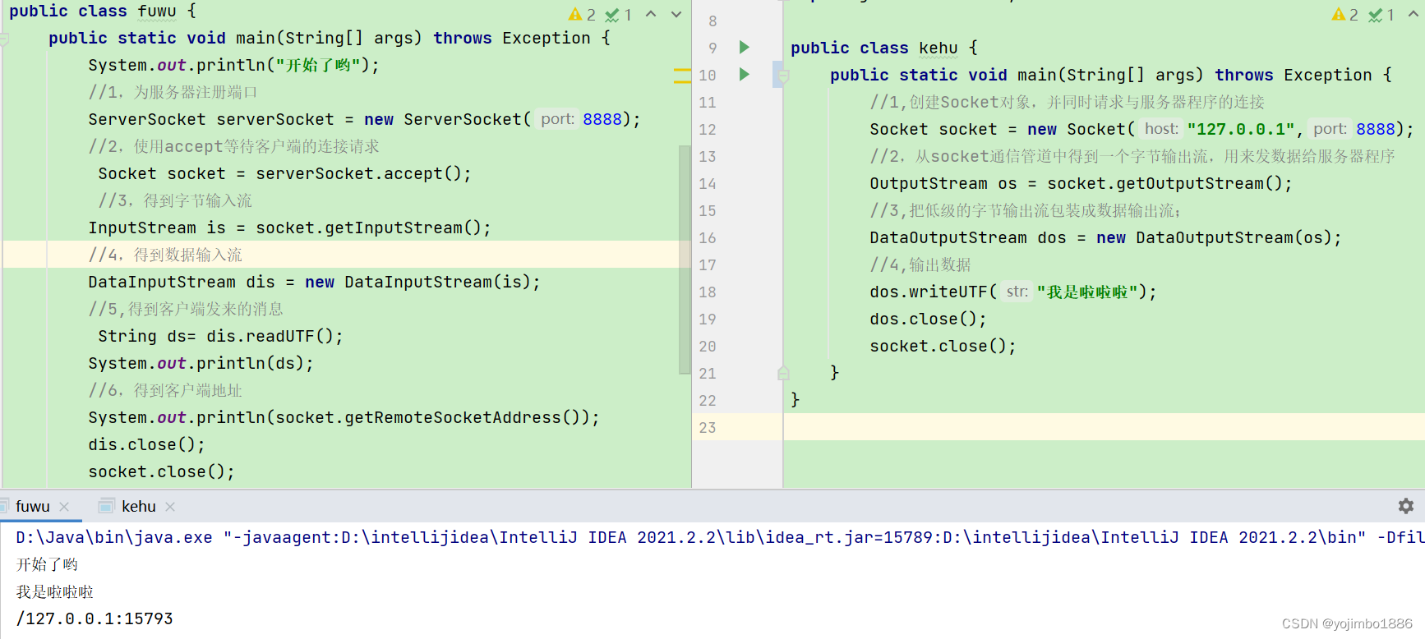The image size is (1425, 639).
Task: Click System.out.println(ds) statement
Action: tap(201, 363)
